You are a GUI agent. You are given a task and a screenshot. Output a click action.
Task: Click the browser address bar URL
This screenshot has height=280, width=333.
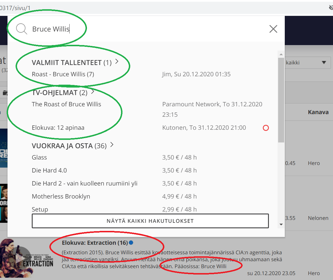(x=15, y=8)
